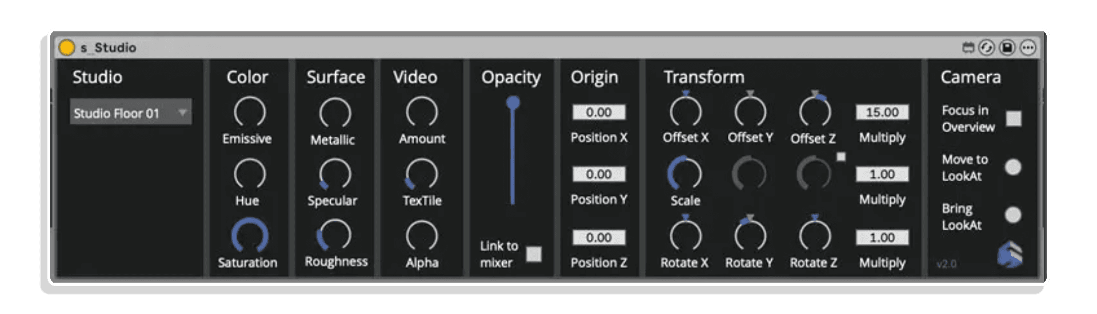Click the Hue knob

point(250,174)
